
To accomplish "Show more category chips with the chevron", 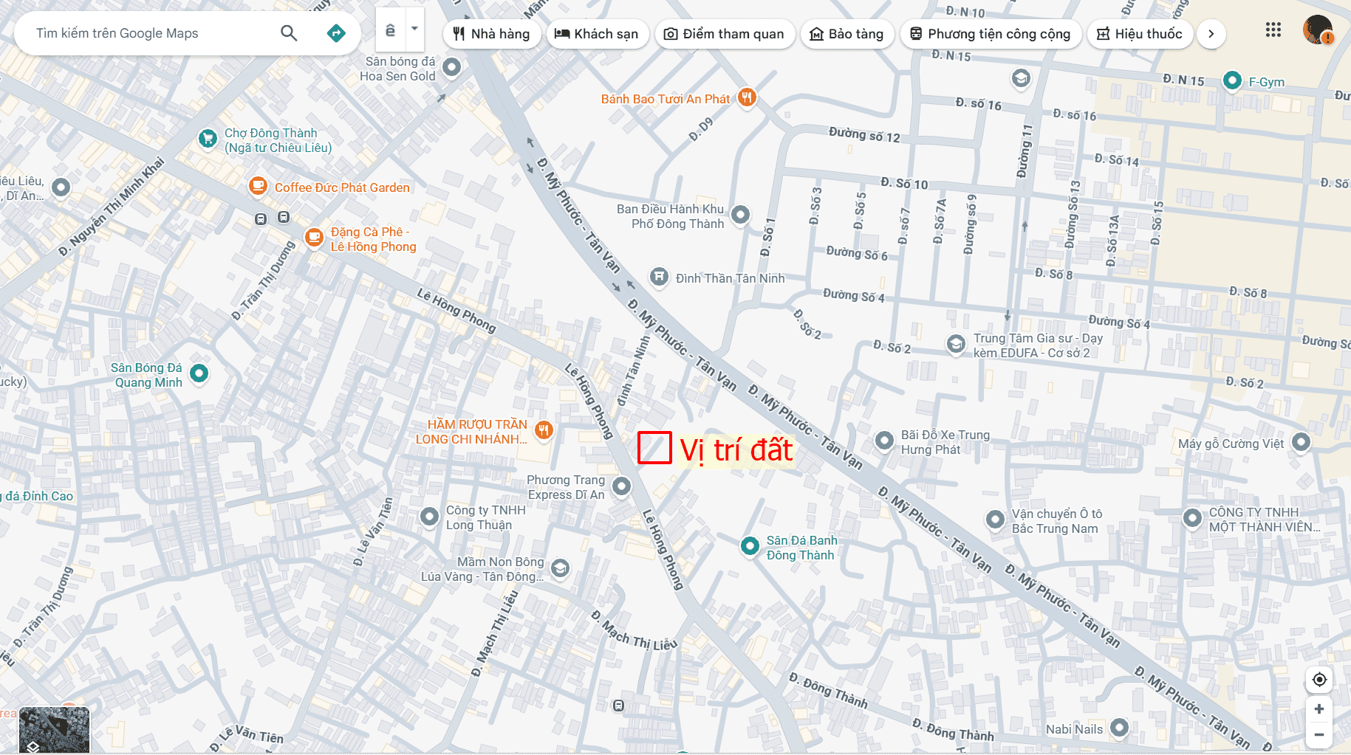I will click(x=1211, y=34).
